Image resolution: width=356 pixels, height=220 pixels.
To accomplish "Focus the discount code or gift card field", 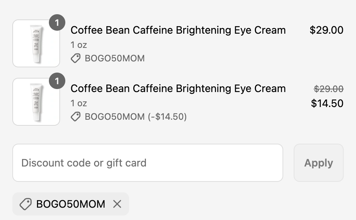I will (x=148, y=163).
